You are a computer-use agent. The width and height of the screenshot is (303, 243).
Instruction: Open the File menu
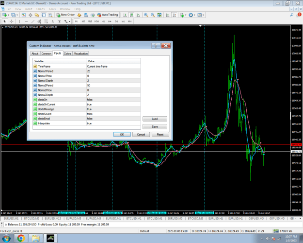pos(9,9)
